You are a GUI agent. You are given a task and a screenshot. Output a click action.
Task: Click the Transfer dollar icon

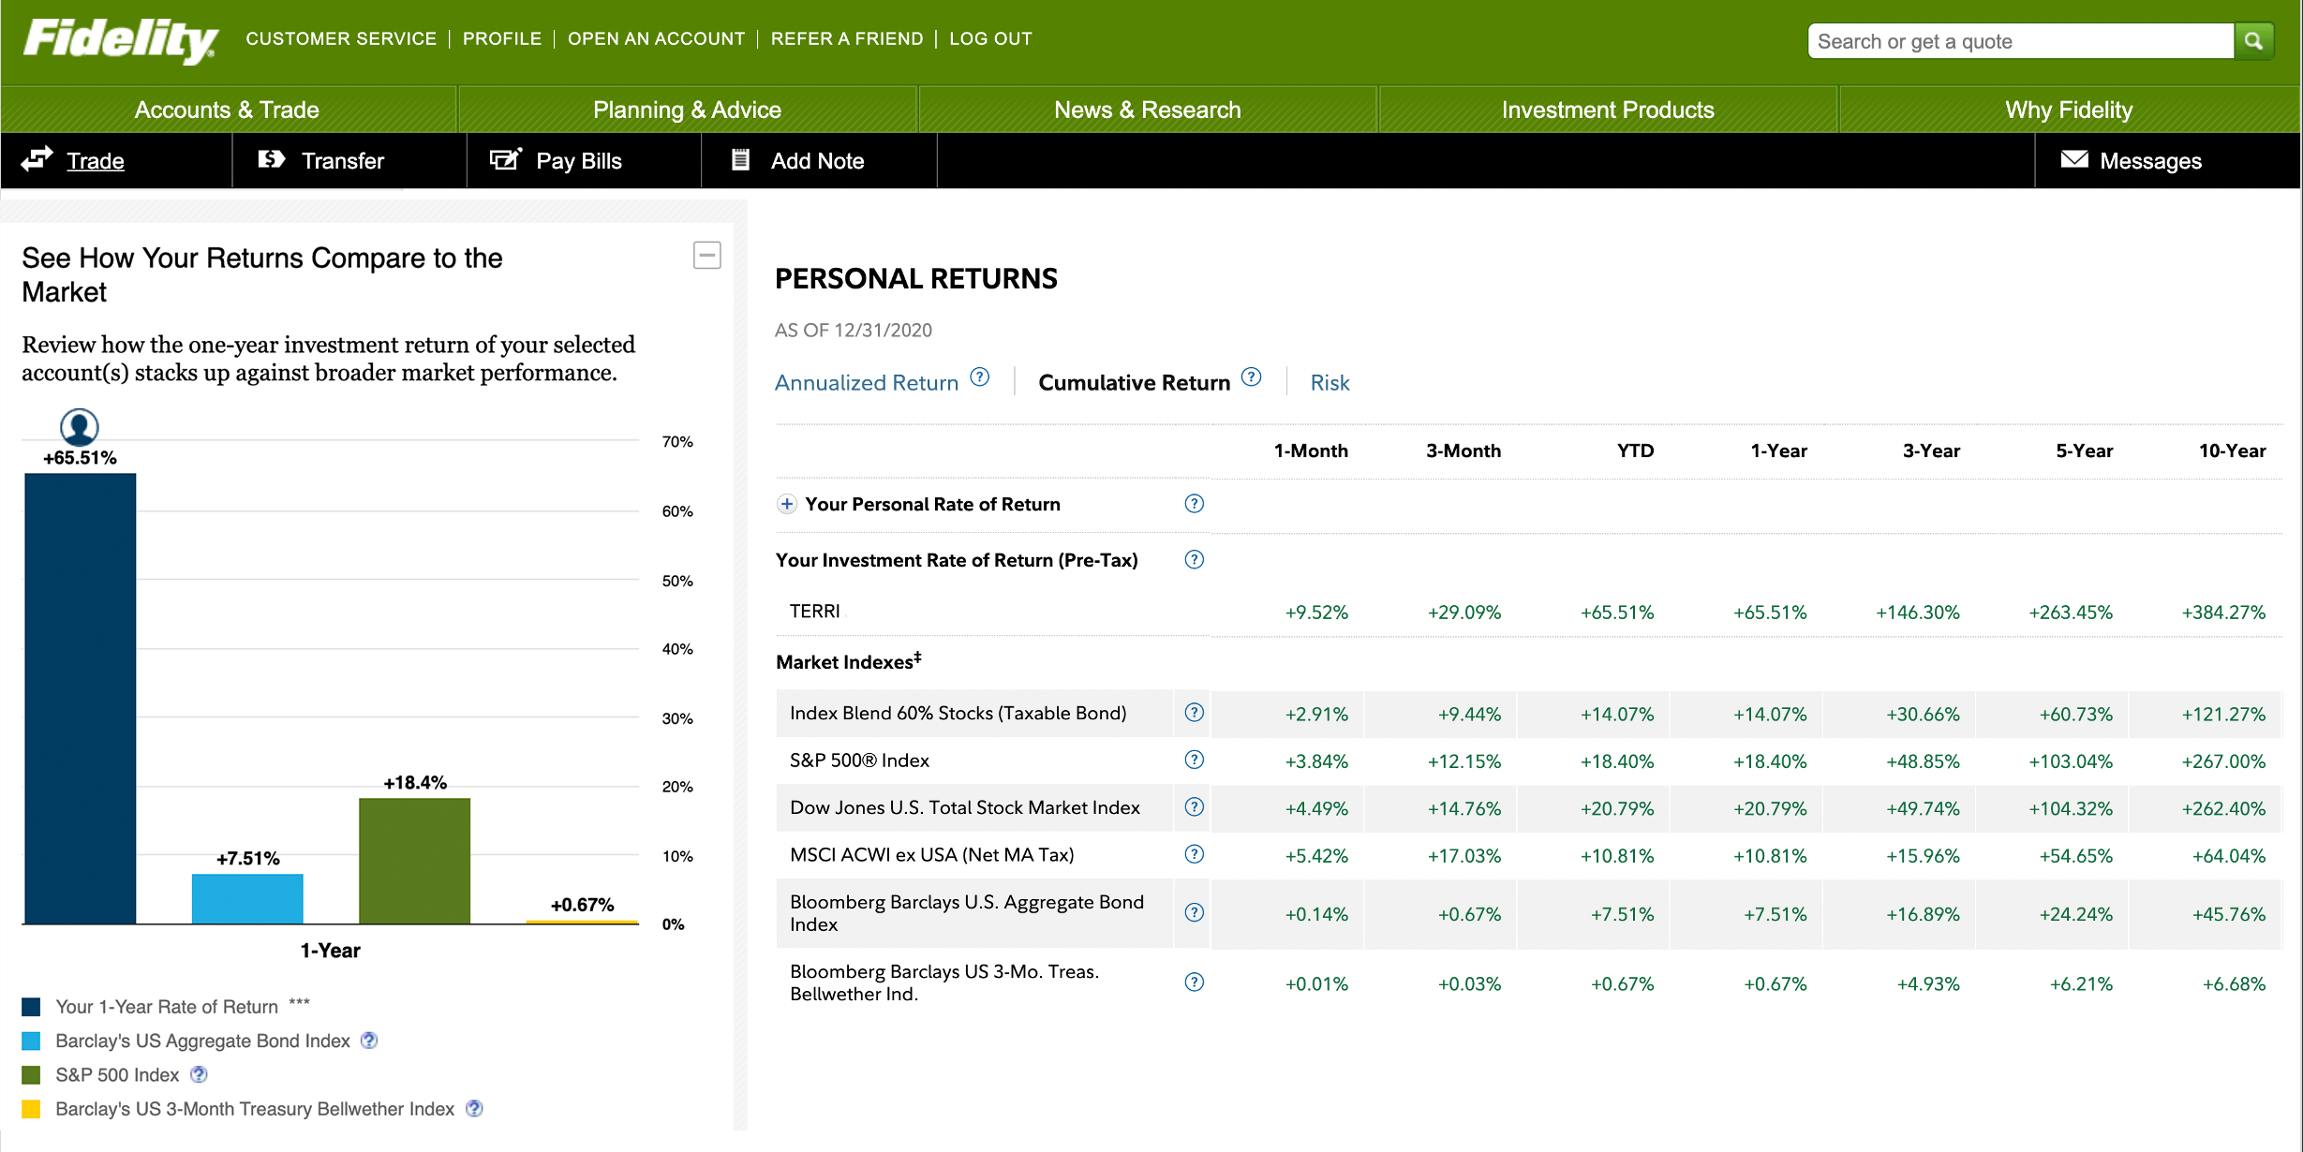click(x=272, y=159)
